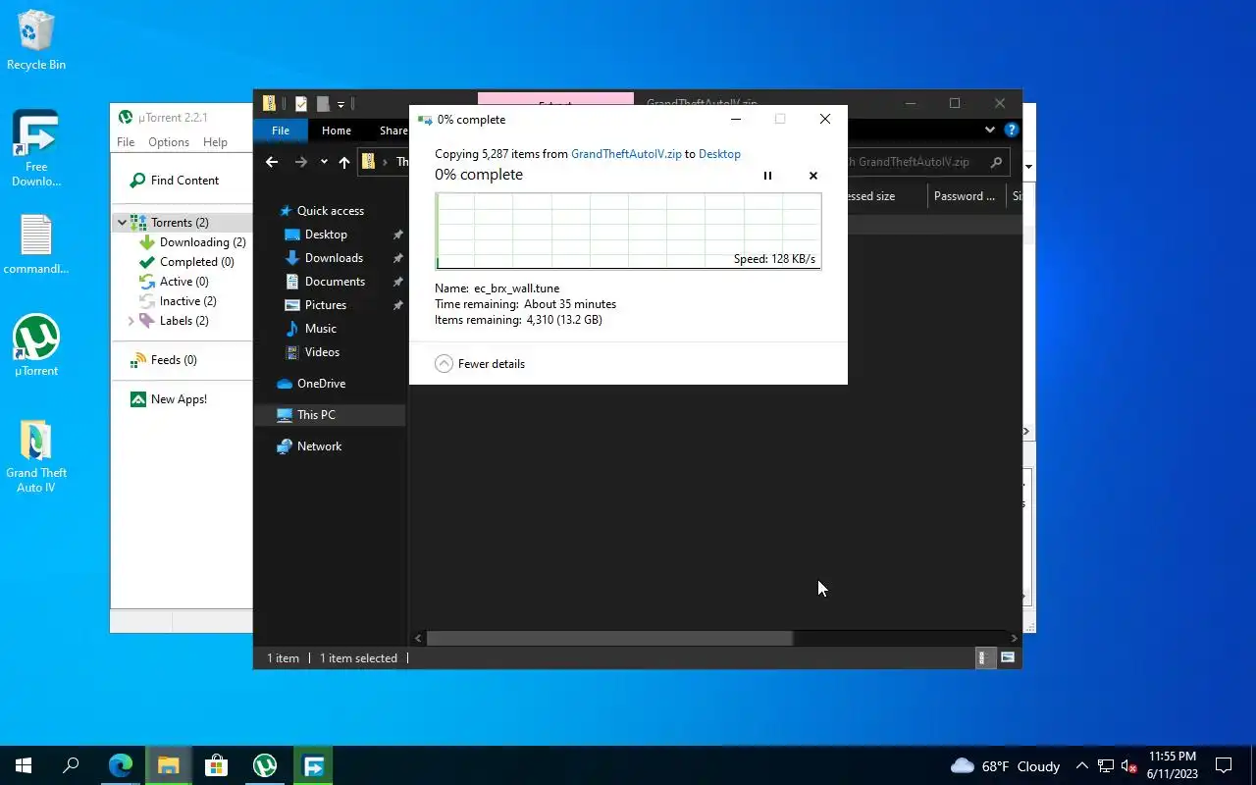Open µTorrent Options menu
Image resolution: width=1256 pixels, height=785 pixels.
click(x=169, y=142)
